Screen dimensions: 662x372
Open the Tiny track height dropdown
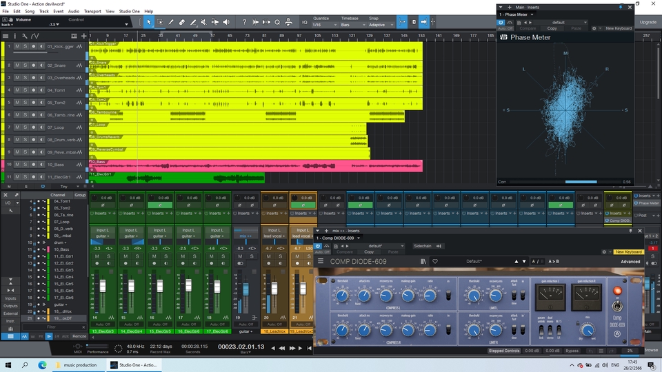tap(69, 187)
